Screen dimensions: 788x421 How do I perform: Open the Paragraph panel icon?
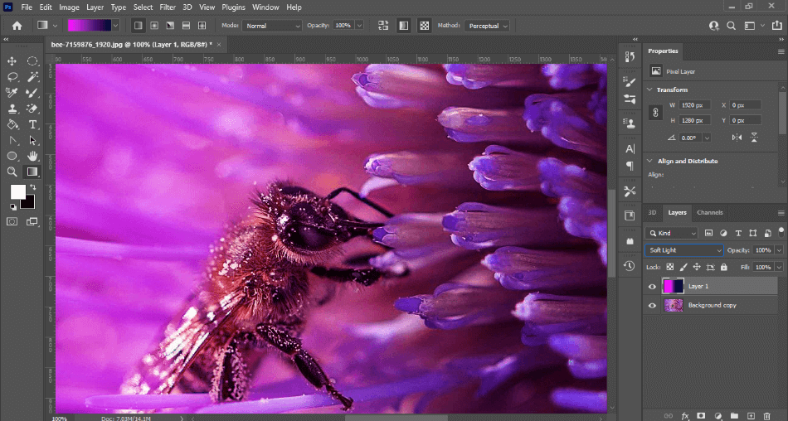tap(630, 165)
